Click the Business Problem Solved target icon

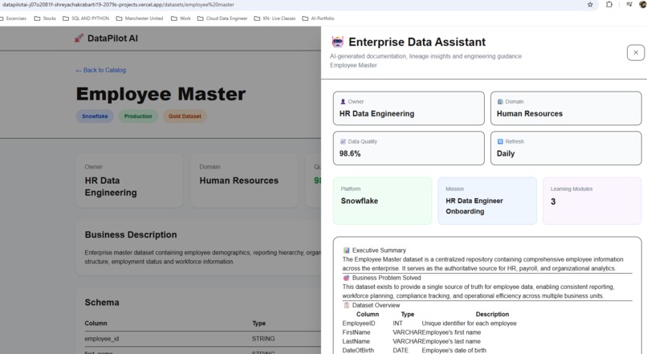(x=346, y=278)
